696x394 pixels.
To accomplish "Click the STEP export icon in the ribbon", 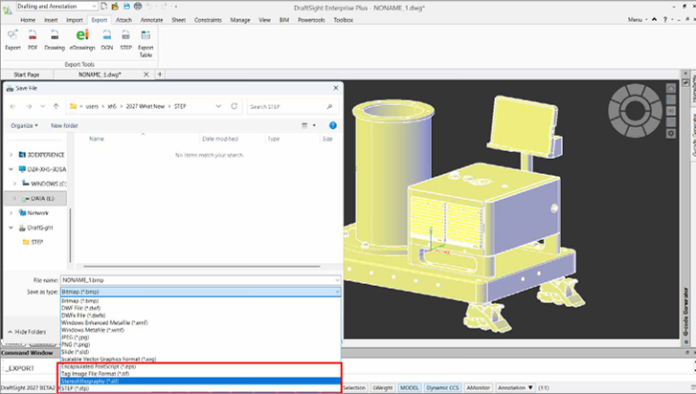I will pos(126,35).
